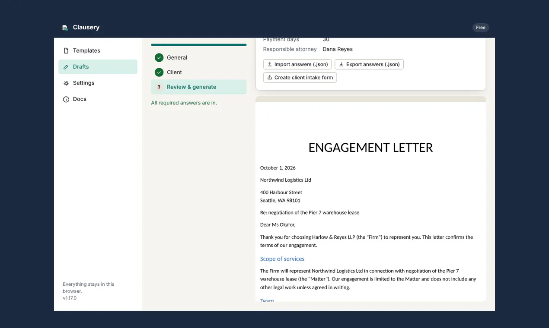This screenshot has width=549, height=328.
Task: Click the download icon on Export answers
Action: click(341, 64)
